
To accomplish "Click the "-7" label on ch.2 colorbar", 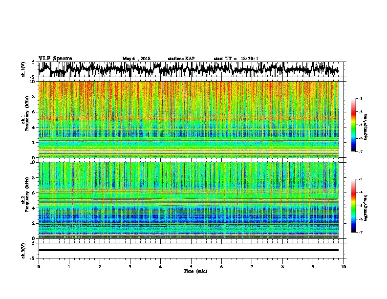I will click(x=361, y=232).
